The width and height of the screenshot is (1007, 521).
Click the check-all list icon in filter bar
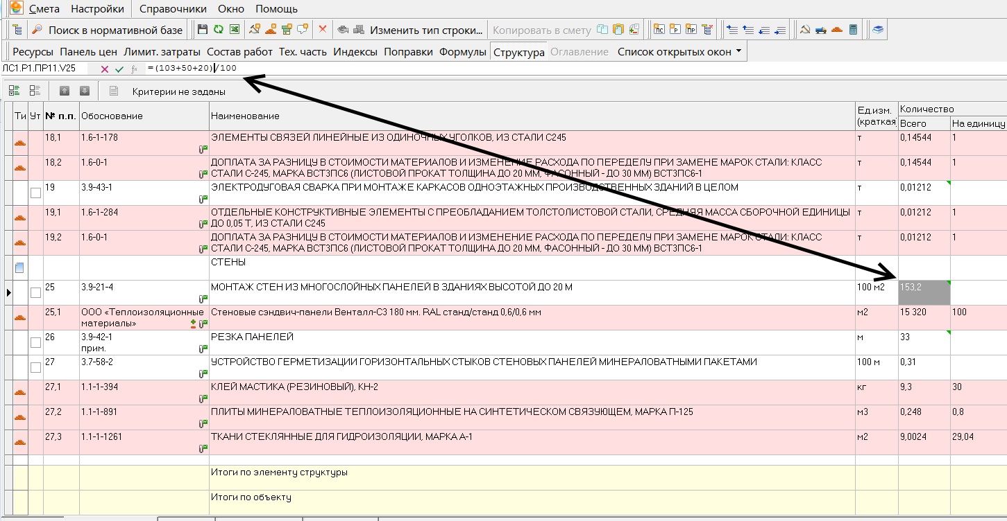point(15,91)
